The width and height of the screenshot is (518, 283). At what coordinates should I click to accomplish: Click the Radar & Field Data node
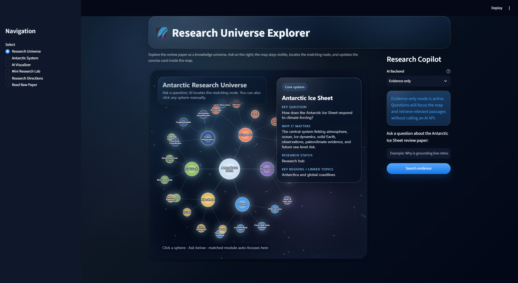[287, 200]
